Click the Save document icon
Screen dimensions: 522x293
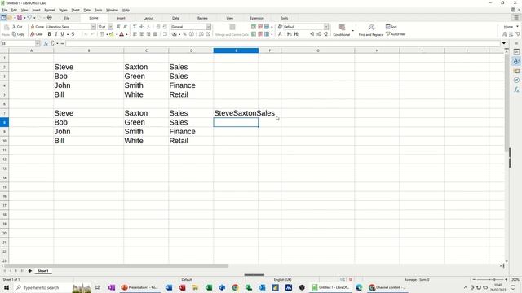20,18
